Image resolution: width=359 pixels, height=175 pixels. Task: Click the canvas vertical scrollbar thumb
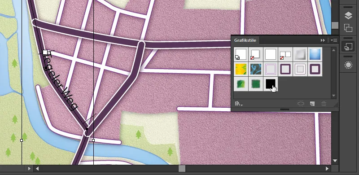click(x=335, y=25)
